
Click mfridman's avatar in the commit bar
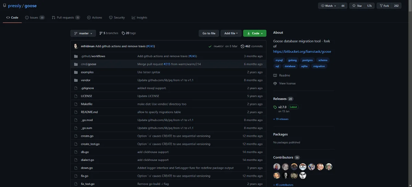76,46
